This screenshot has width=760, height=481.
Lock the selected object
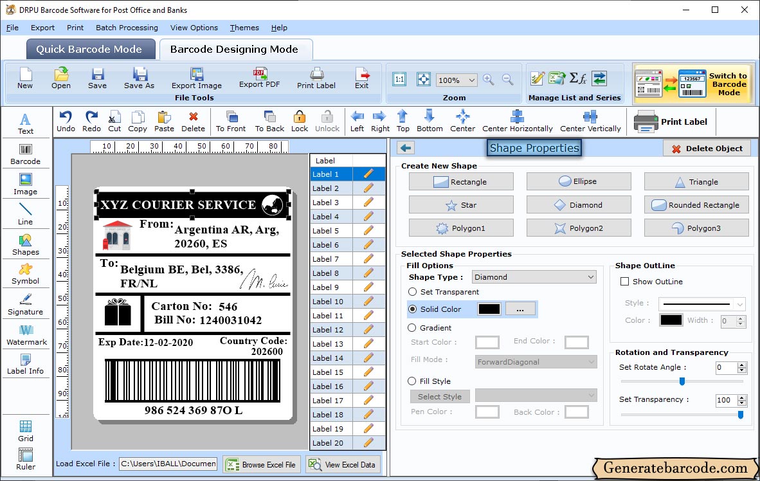[300, 122]
